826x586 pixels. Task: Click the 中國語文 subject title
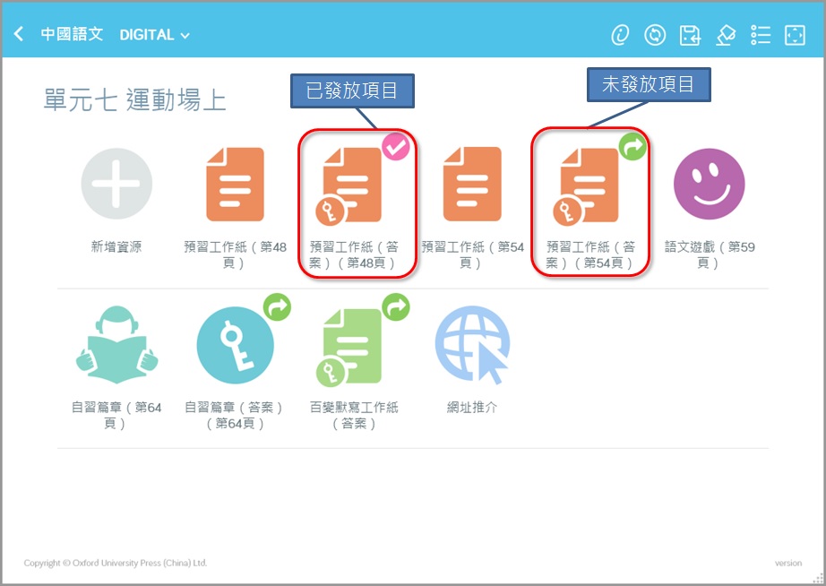click(x=72, y=34)
